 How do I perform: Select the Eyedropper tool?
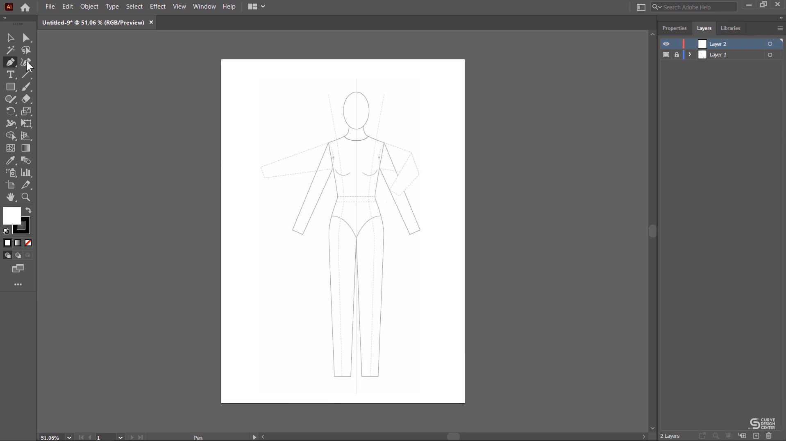pos(10,160)
